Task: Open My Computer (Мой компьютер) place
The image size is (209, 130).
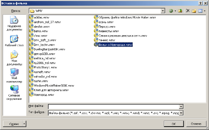Action: [14, 75]
